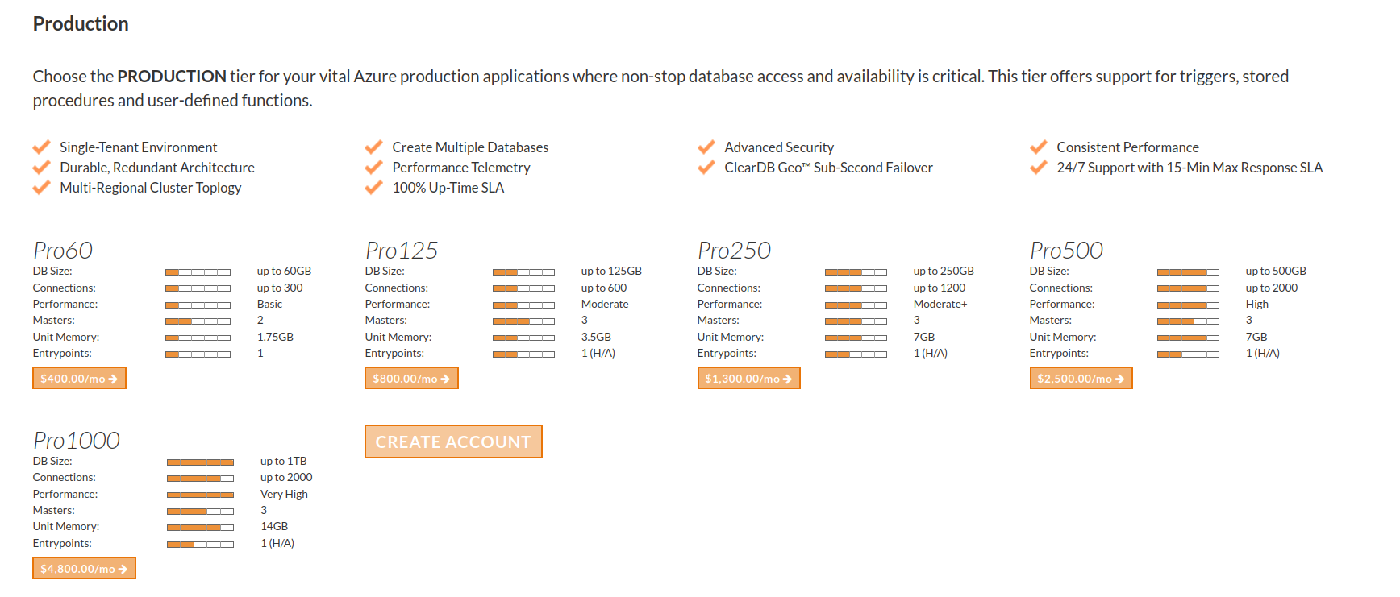1400x597 pixels.
Task: Click the Pro60 DB Size meter bar
Action: point(198,272)
